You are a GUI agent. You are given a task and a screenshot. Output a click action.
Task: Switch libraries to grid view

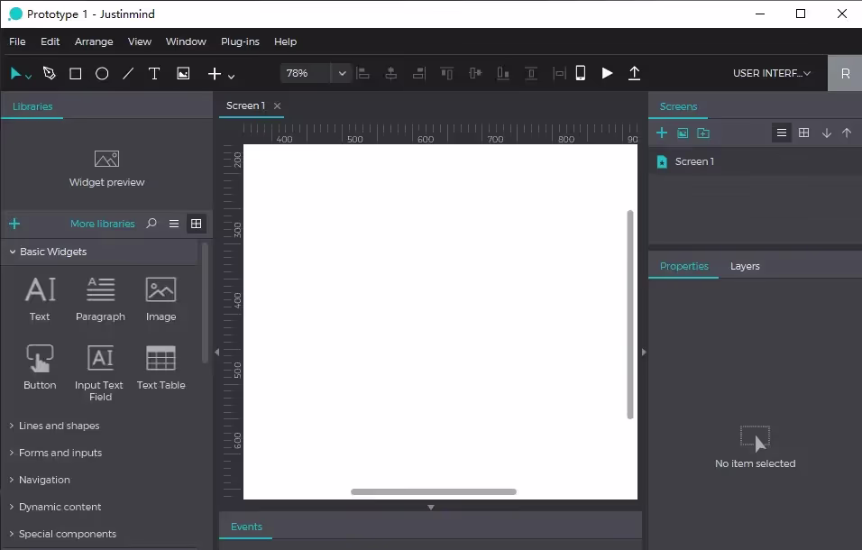tap(196, 224)
